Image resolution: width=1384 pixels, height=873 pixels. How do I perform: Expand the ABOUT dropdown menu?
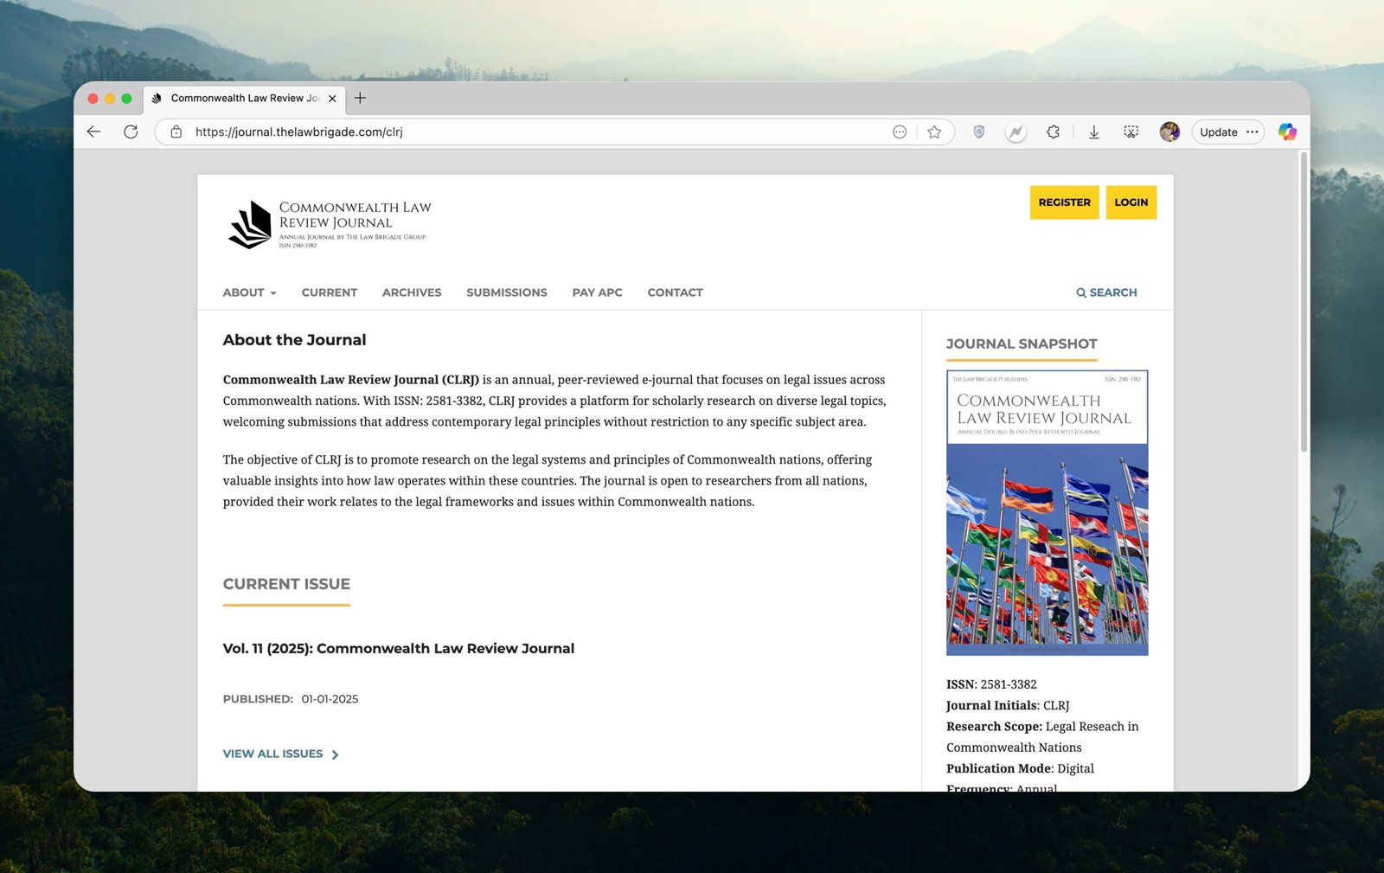[x=249, y=292]
